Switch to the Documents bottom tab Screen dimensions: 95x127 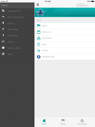[82, 122]
